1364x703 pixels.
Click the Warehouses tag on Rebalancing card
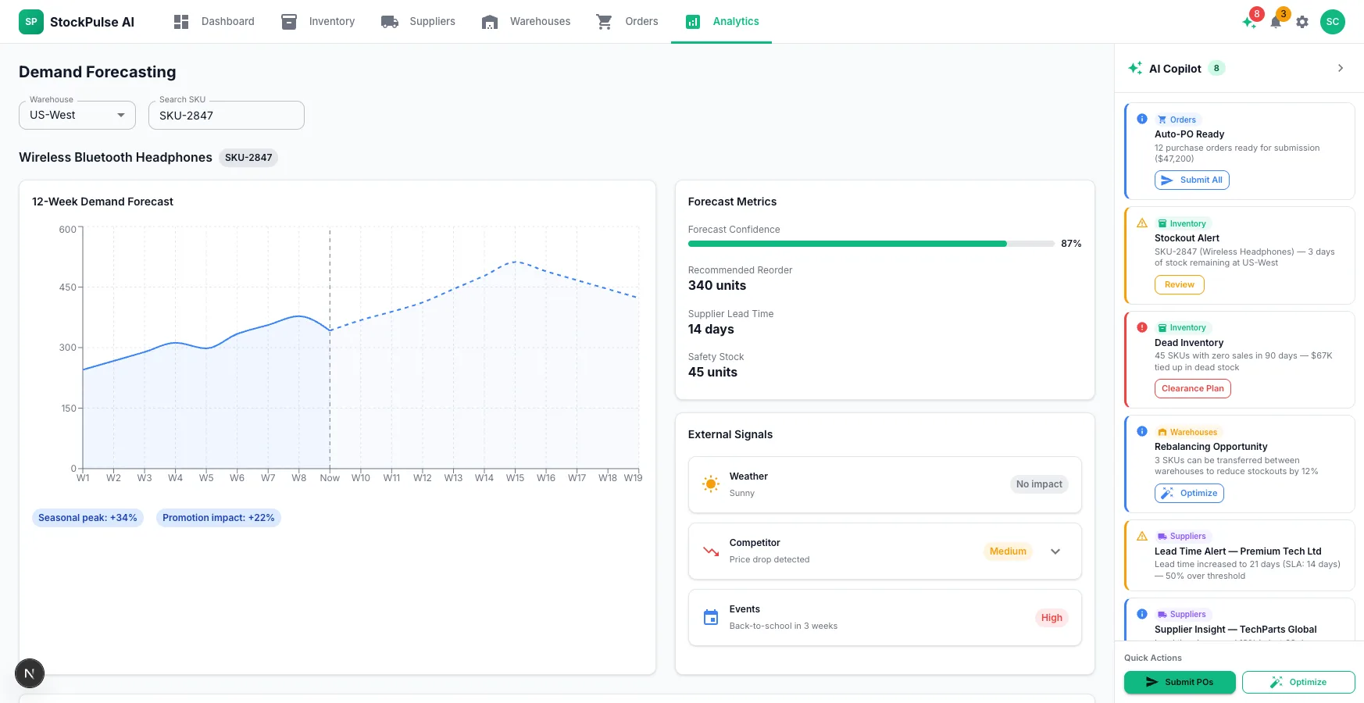1187,432
